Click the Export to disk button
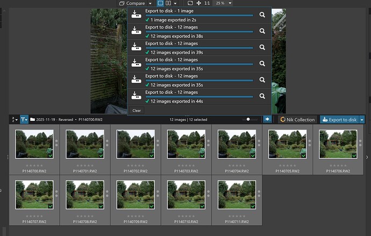 pos(339,119)
